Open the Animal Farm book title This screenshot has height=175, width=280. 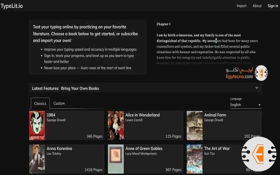pos(215,115)
